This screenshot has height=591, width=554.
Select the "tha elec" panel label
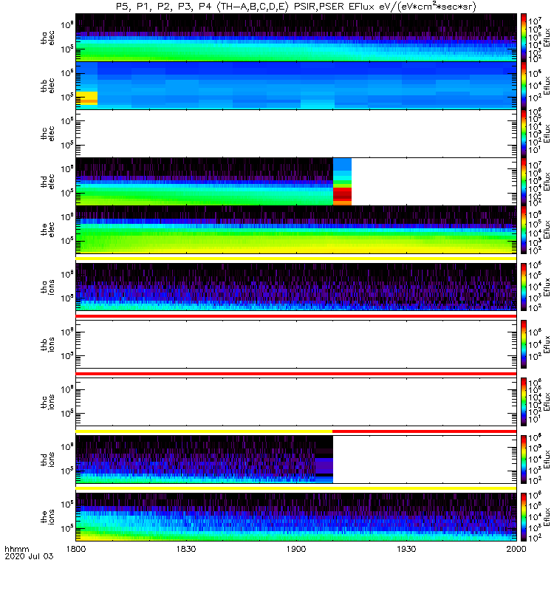[47, 38]
